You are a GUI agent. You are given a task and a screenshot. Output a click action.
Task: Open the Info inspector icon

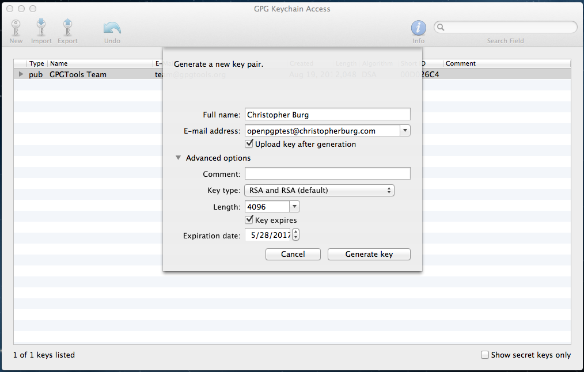(418, 28)
